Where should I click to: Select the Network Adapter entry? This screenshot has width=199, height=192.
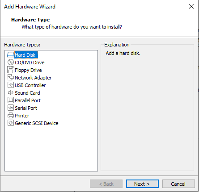click(x=33, y=78)
